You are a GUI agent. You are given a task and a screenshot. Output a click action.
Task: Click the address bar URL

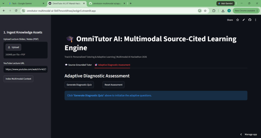tap(61, 11)
